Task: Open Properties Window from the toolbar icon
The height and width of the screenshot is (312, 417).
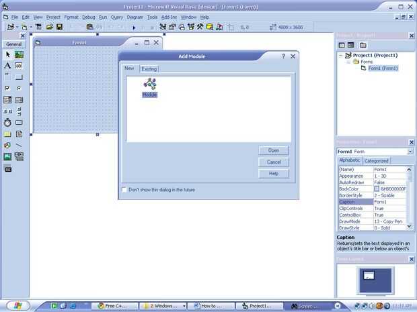Action: pyautogui.click(x=172, y=27)
